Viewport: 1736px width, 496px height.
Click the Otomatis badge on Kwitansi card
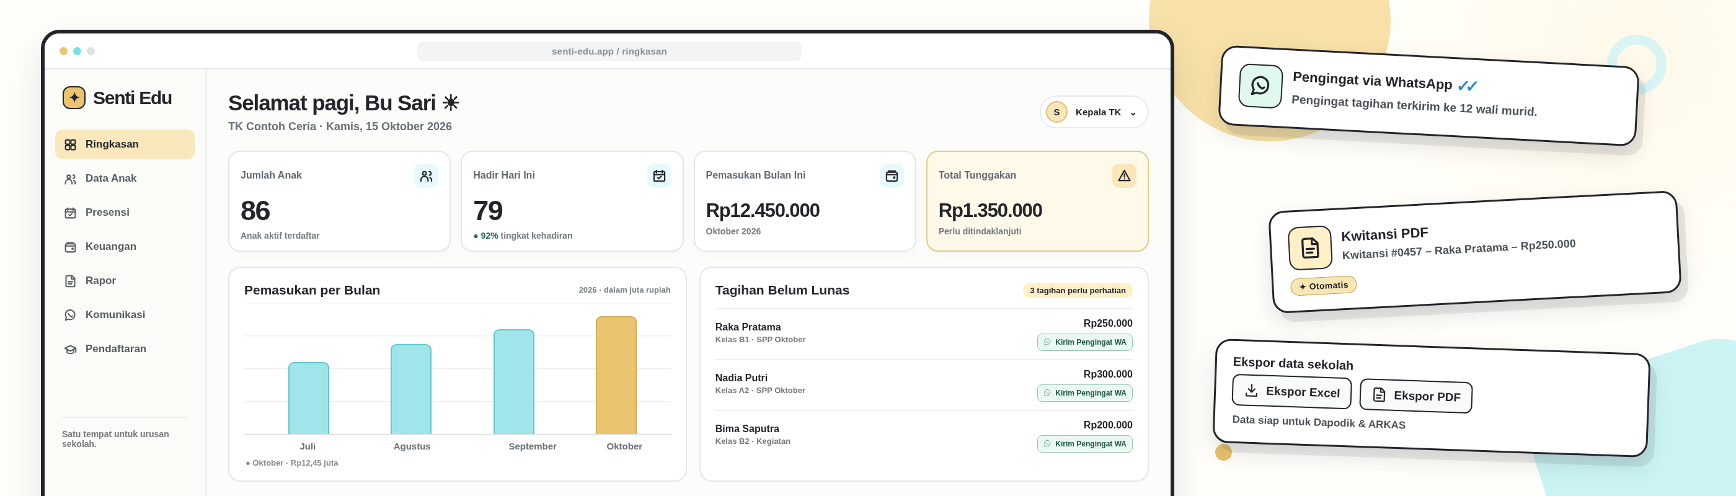tap(1324, 286)
